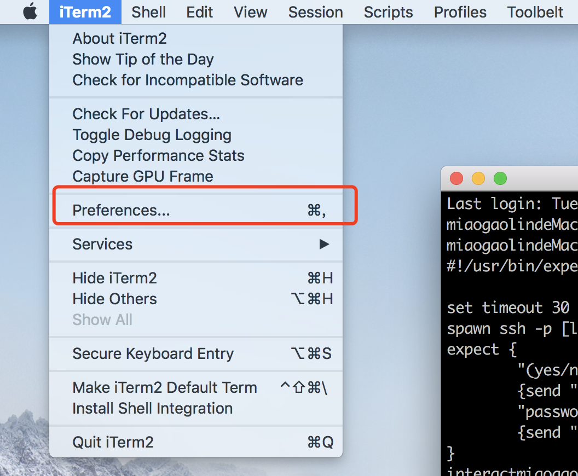Open the Toolbelt menu
Image resolution: width=578 pixels, height=476 pixels.
point(535,12)
